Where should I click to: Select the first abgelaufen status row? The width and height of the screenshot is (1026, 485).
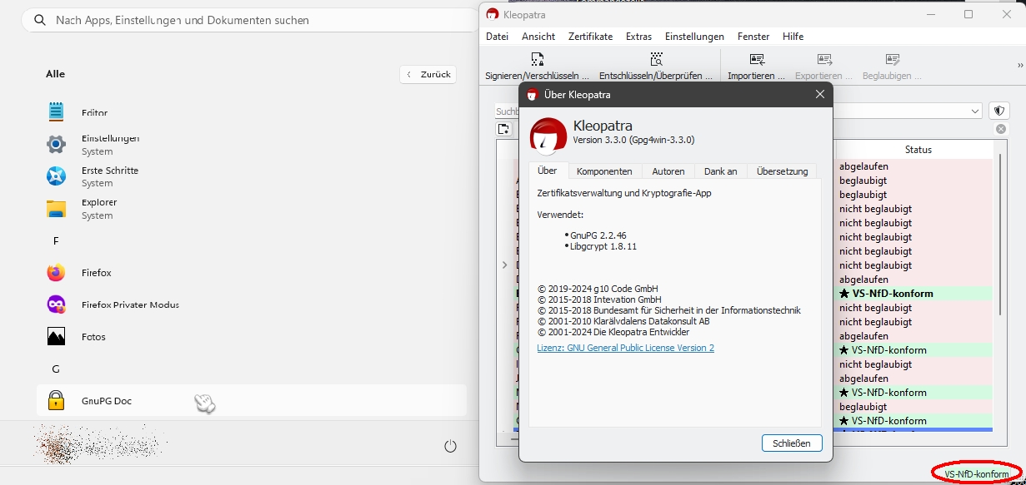[x=914, y=166]
